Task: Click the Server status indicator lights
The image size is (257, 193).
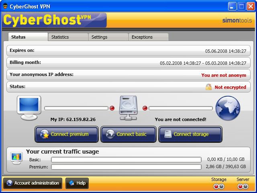Action: (x=243, y=187)
